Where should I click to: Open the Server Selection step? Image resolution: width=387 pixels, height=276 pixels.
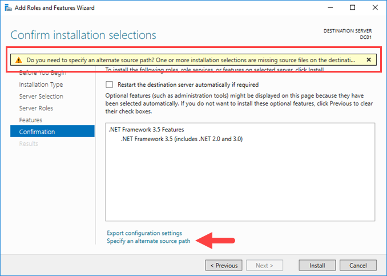pos(41,97)
